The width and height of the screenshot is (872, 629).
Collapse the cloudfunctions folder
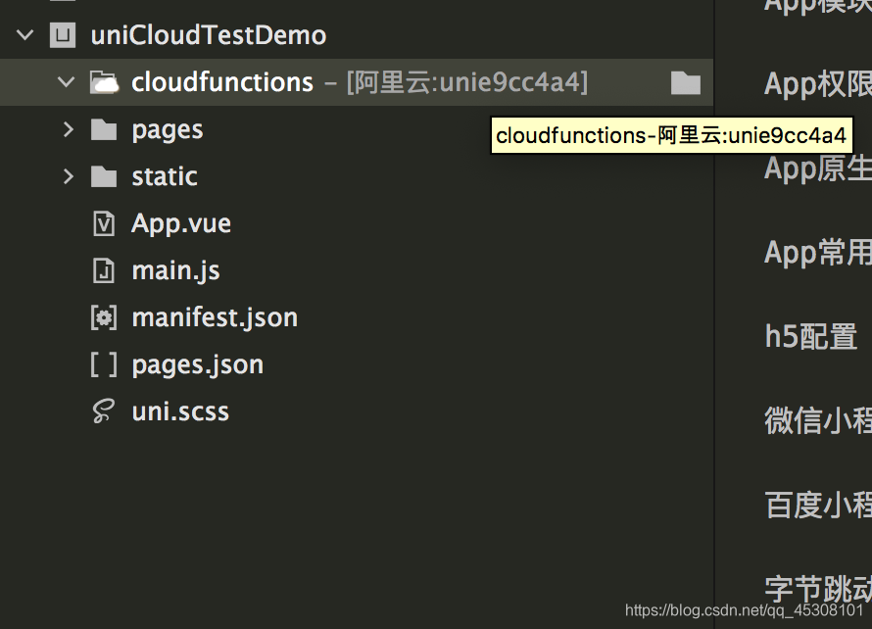(x=66, y=82)
